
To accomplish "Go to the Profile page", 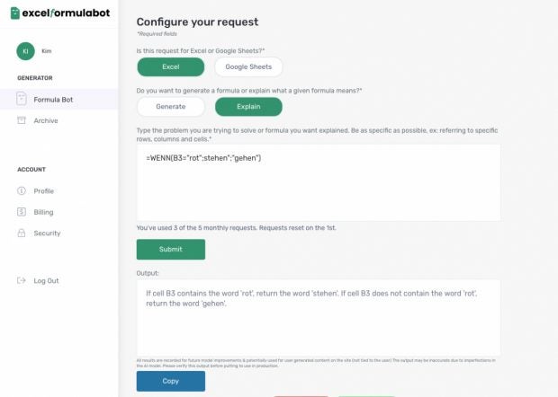I will click(44, 191).
